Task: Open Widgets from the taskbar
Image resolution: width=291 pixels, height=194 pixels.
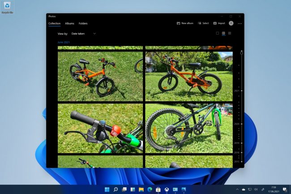Action: coord(133,190)
